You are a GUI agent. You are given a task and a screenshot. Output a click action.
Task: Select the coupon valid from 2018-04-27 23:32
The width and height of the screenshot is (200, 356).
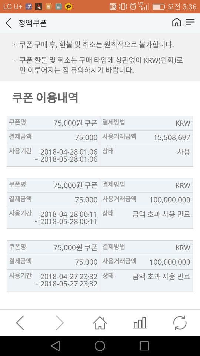point(100,266)
